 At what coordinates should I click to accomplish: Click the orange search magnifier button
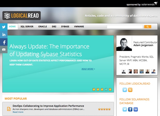(x=148, y=27)
